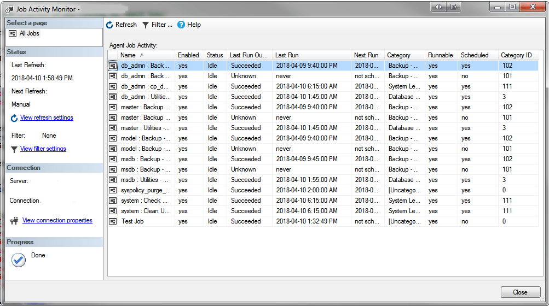Click job icon of db_admn : cp_d... row
The image size is (549, 306).
(113, 86)
